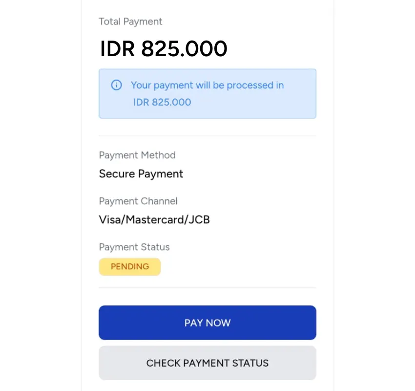This screenshot has height=391, width=415.
Task: Click divider line above Payment Method
Action: [207, 136]
